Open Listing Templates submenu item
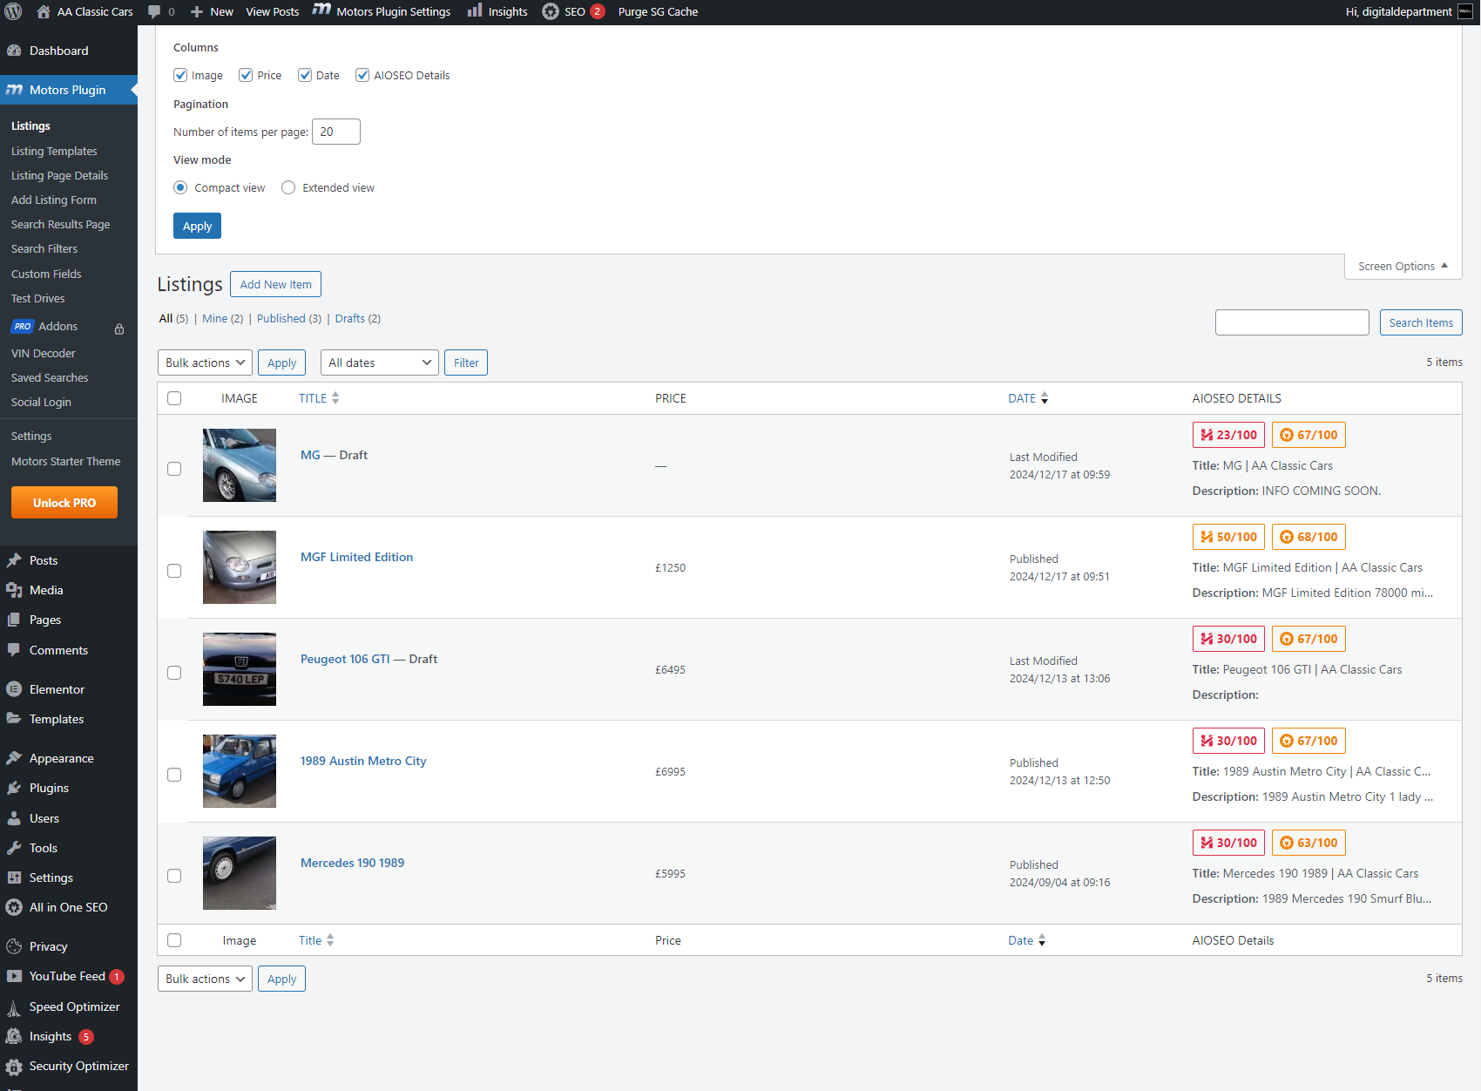1481x1091 pixels. point(54,151)
